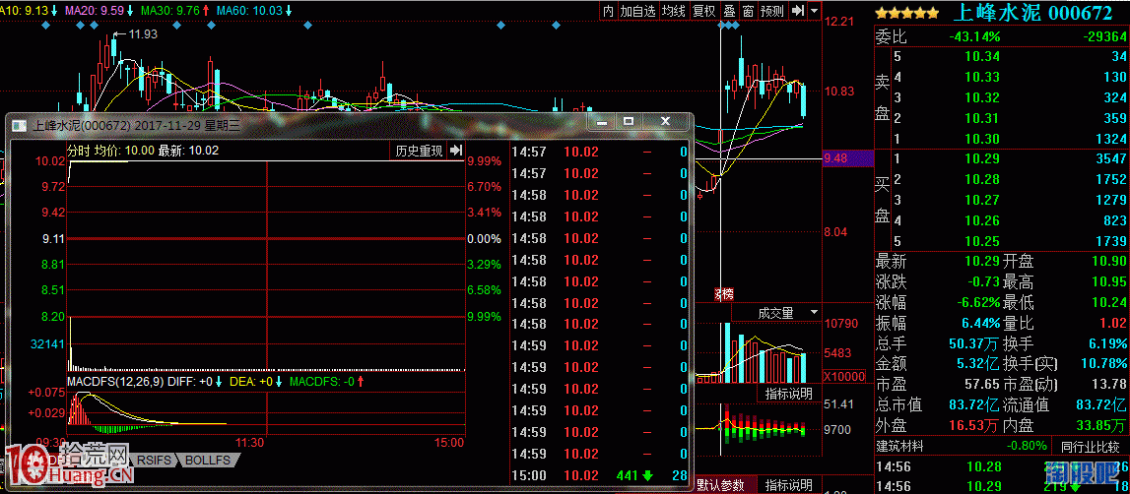1130x494 pixels.
Task: Click the popup window's small title icon
Action: 20,125
